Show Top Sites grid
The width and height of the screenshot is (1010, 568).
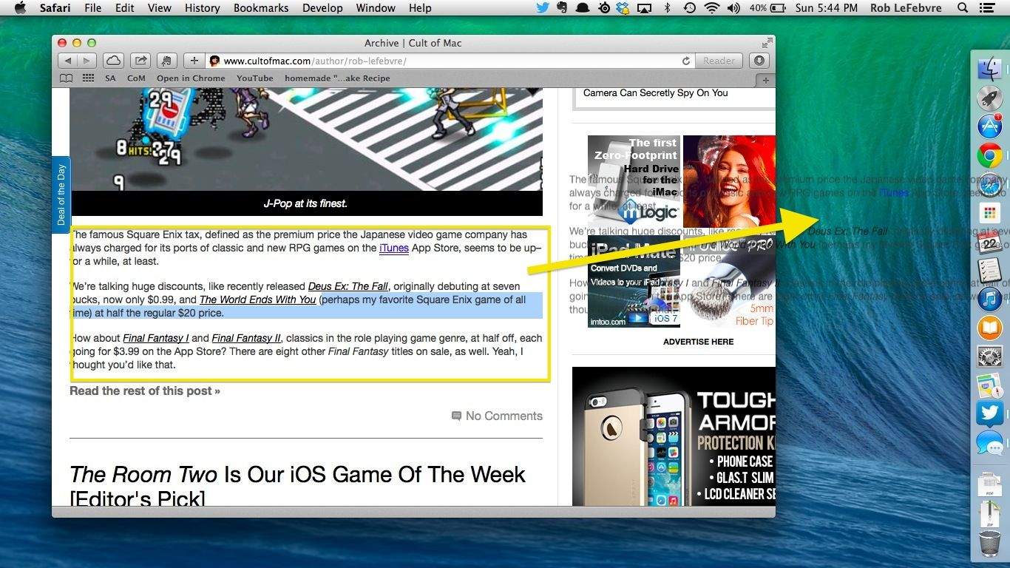click(x=89, y=78)
